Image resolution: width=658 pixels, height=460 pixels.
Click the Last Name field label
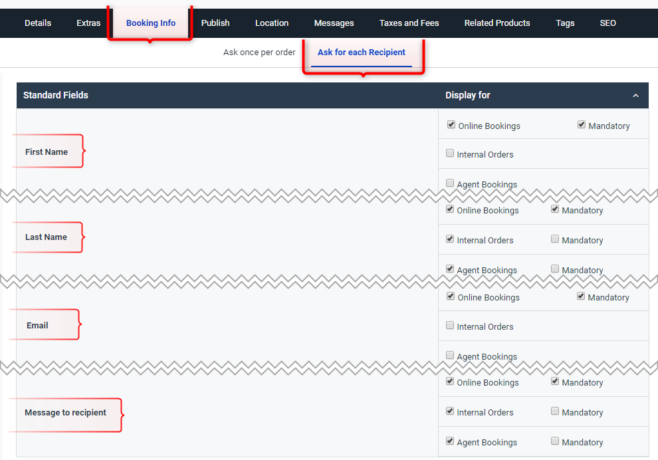(x=46, y=237)
